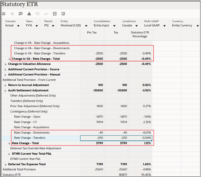Collapse Rate Change - Total row
Image resolution: width=201 pixels, height=177 pixels.
tap(9, 144)
